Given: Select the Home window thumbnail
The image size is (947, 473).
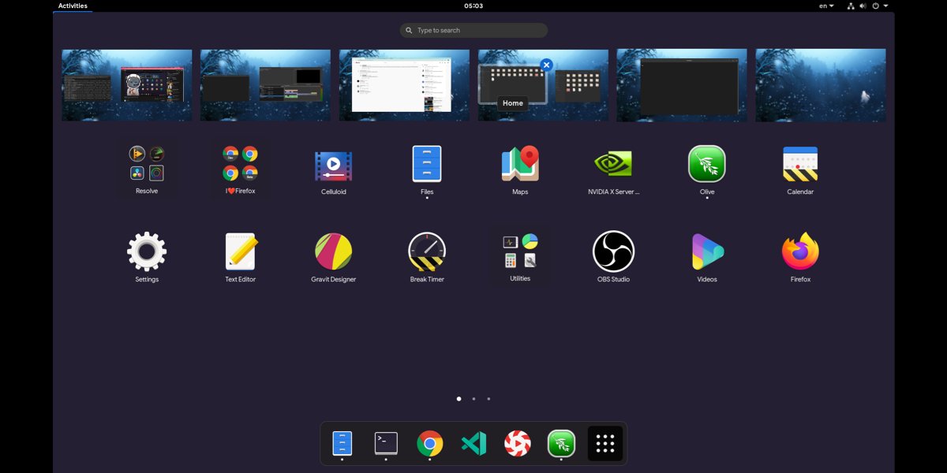Looking at the screenshot, I should point(513,84).
